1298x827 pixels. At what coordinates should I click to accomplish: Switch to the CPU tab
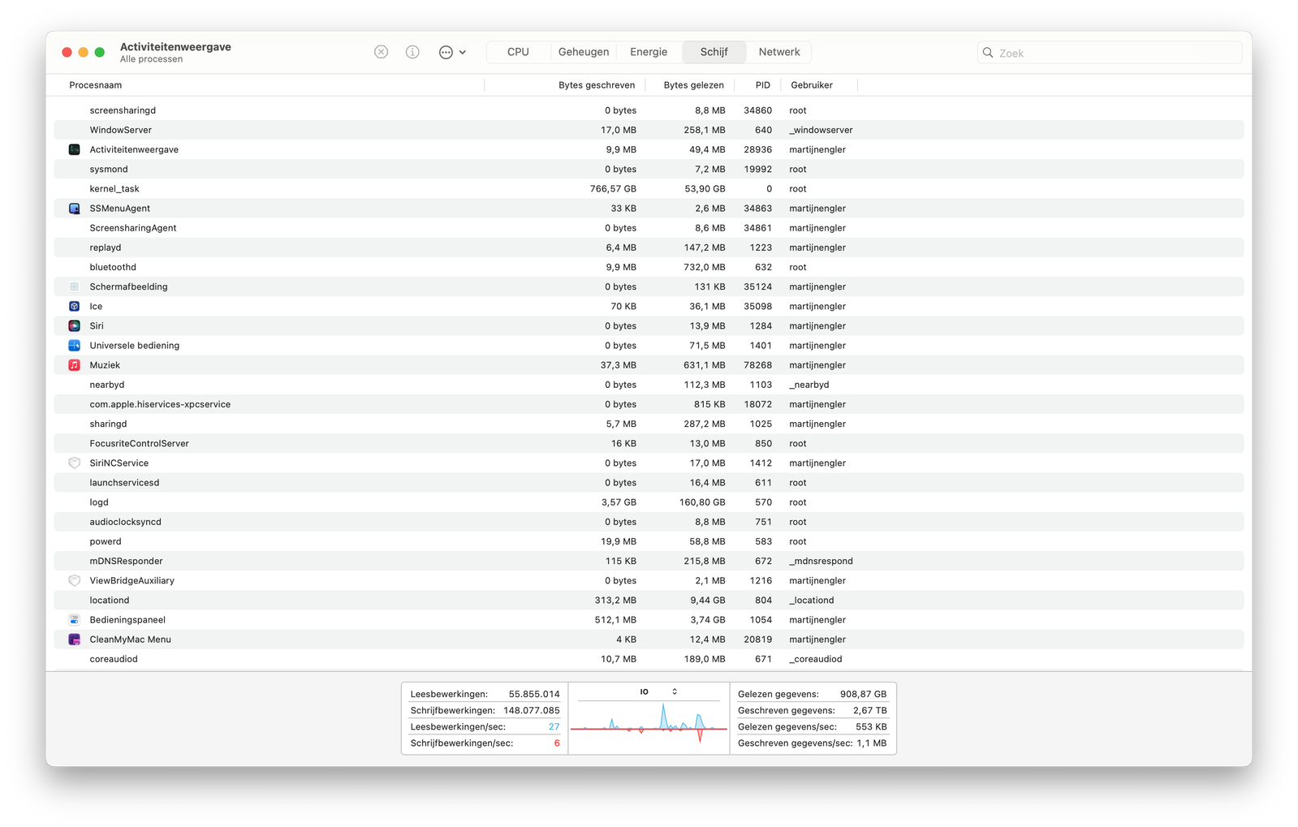click(x=518, y=52)
